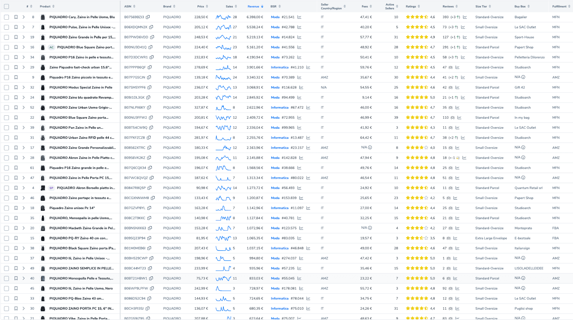Copy ASIN B06XDQMN2X with the copy icon
Viewport: 573px width, 325px height.
point(151,27)
